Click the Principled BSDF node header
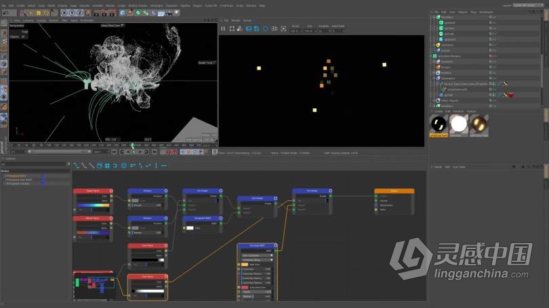 click(258, 246)
